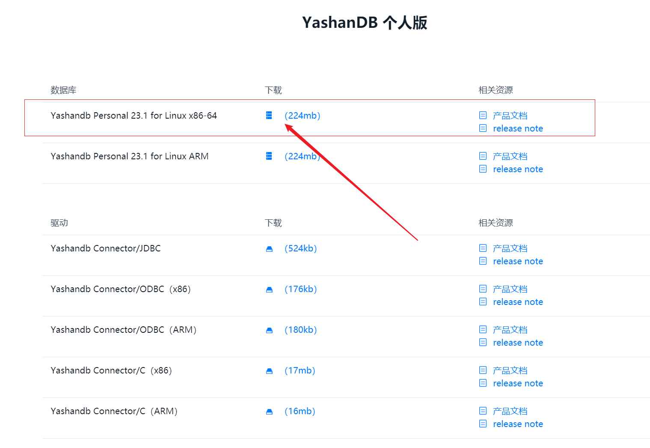The height and width of the screenshot is (448, 650).
Task: Click the Connector/ODBC (x86) driver download icon
Action: point(269,290)
